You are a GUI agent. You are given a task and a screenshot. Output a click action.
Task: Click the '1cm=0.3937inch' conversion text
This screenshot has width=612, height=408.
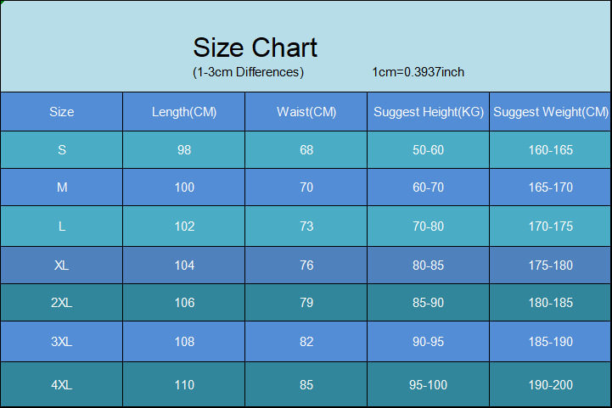[x=418, y=72]
